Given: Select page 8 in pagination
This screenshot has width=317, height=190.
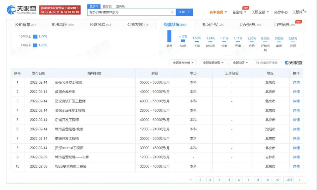Looking at the screenshot, I should (258, 180).
